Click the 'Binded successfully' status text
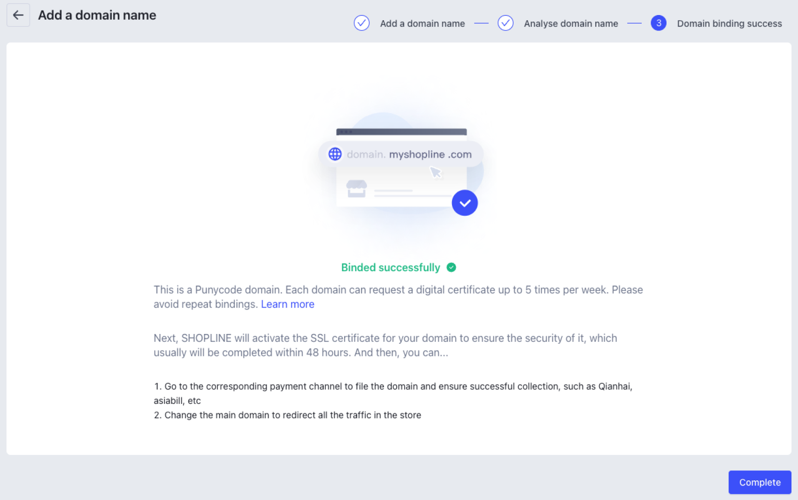 click(x=391, y=267)
